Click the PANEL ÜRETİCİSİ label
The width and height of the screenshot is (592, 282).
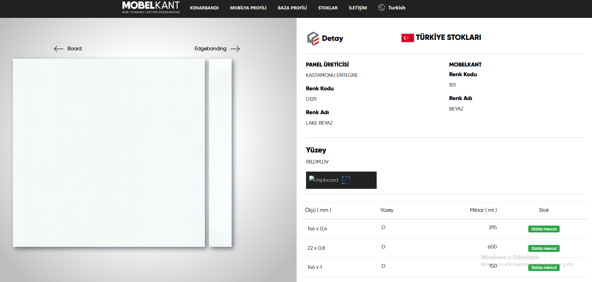pos(327,64)
